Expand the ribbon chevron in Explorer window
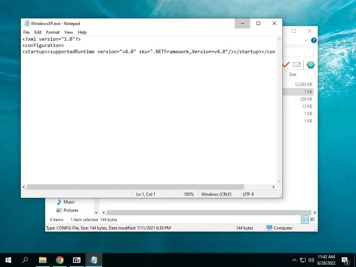This screenshot has height=267, width=356. pyautogui.click(x=306, y=40)
